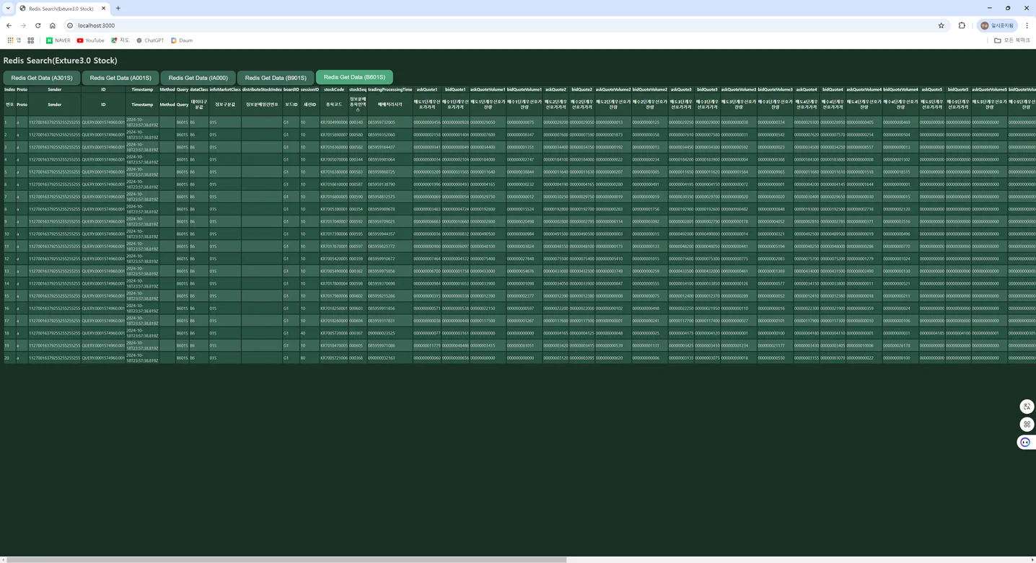The height and width of the screenshot is (563, 1036).
Task: Select the Redis Search(Exture3.0 Stock) browser tab
Action: [x=61, y=9]
